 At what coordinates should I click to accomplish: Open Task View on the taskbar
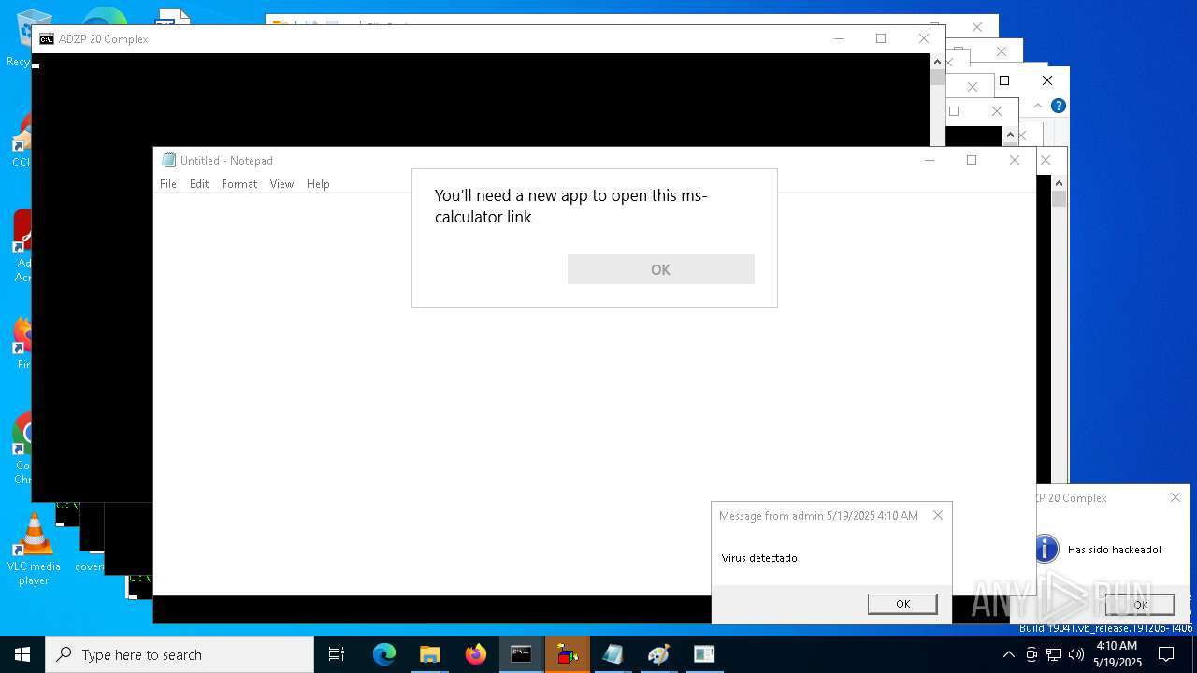coord(337,654)
